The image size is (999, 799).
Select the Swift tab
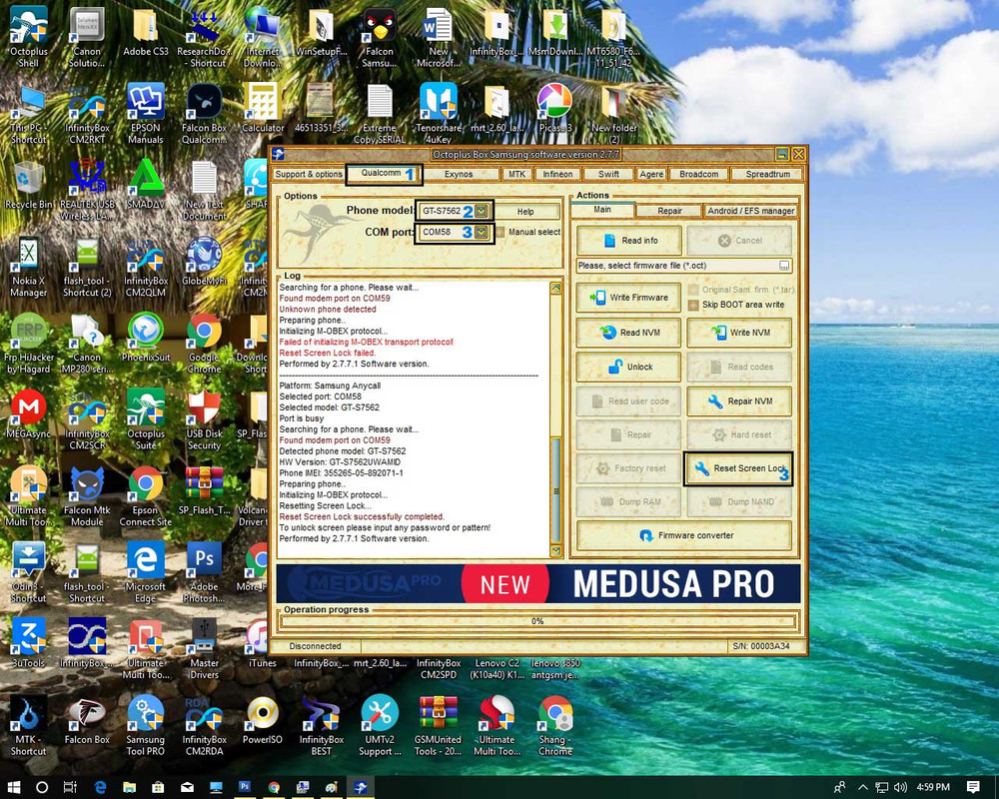coord(608,174)
